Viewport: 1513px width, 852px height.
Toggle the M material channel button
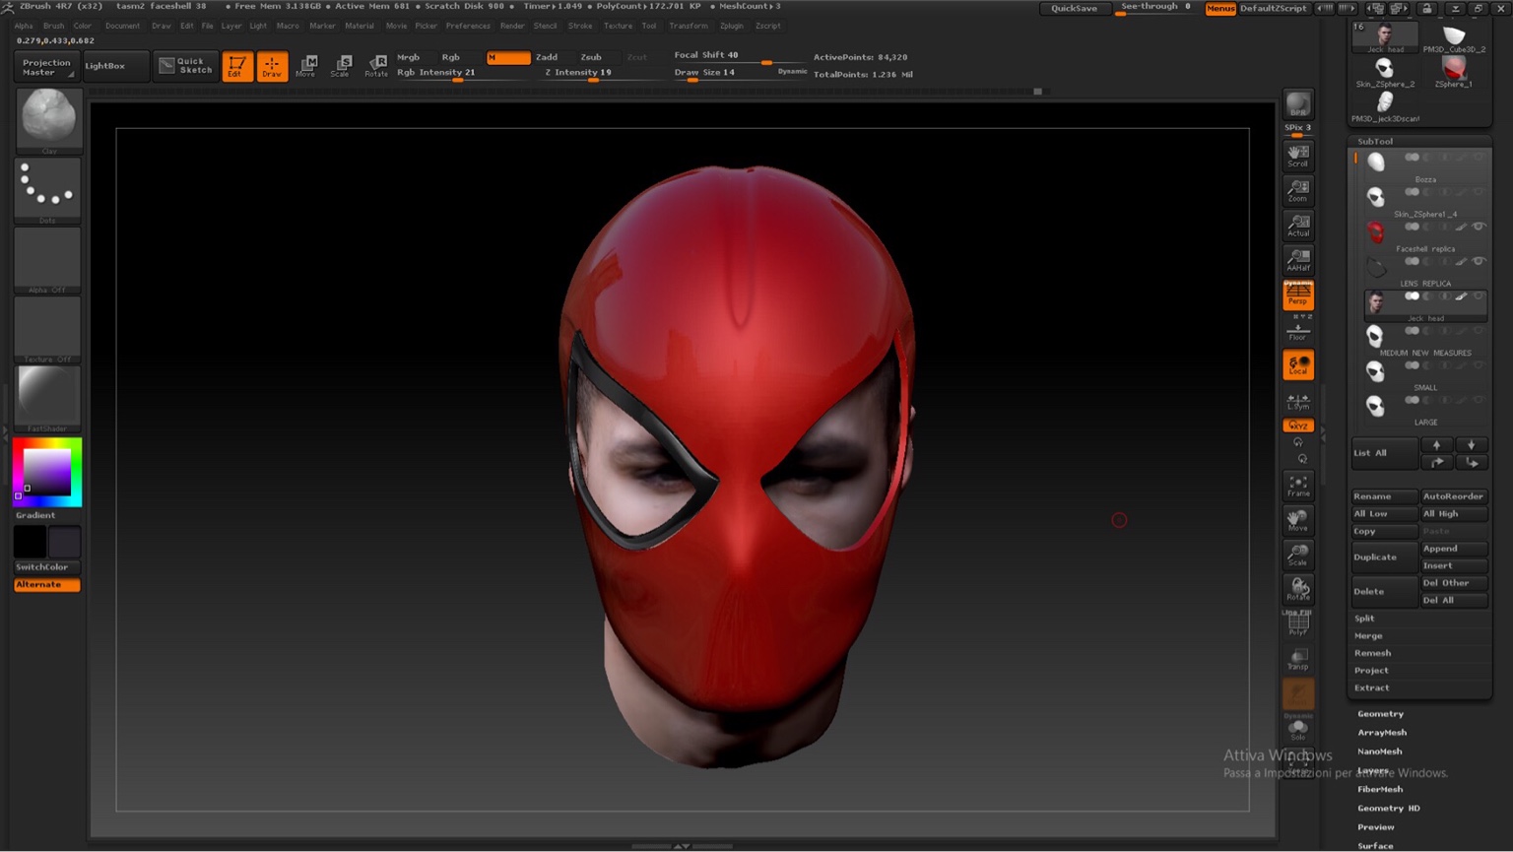point(508,57)
